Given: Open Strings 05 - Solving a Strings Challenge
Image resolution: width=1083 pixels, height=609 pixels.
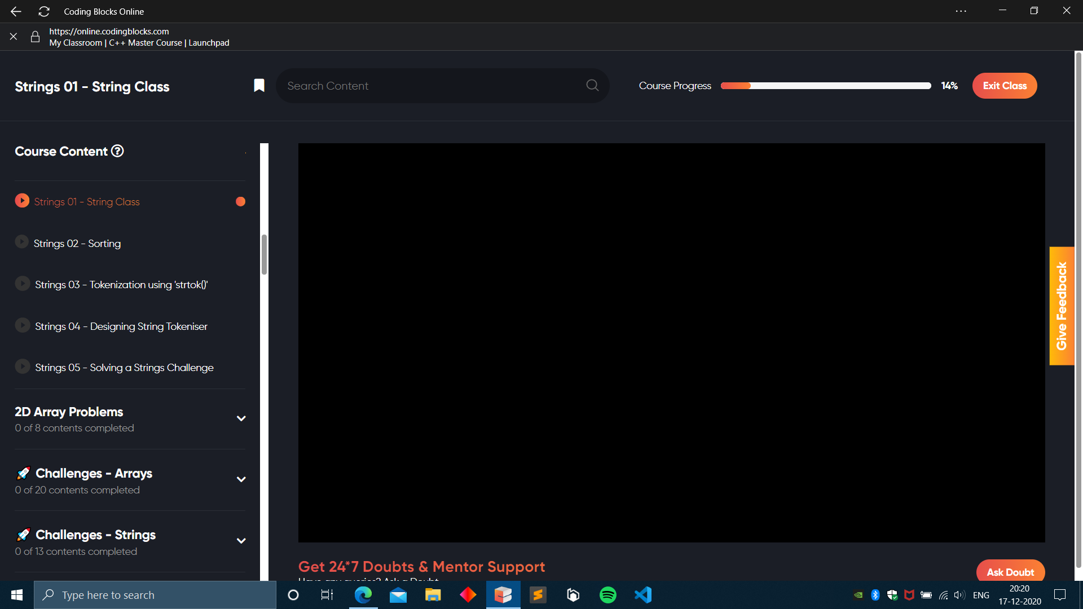Looking at the screenshot, I should pyautogui.click(x=124, y=368).
